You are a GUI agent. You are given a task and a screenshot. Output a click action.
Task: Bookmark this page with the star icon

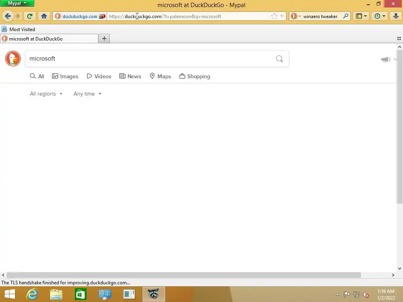[x=274, y=16]
